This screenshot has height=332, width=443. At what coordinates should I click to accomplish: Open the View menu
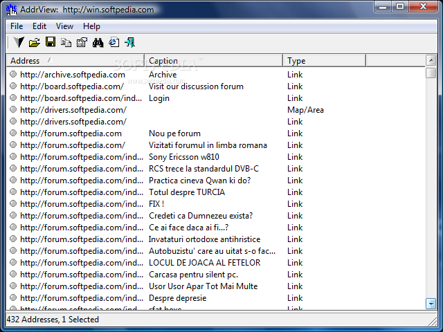click(x=64, y=26)
